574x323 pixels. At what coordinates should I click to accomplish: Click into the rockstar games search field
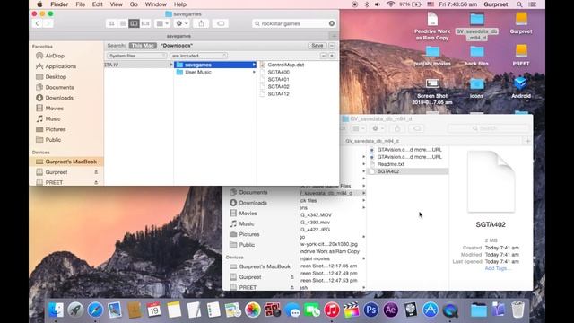click(293, 23)
